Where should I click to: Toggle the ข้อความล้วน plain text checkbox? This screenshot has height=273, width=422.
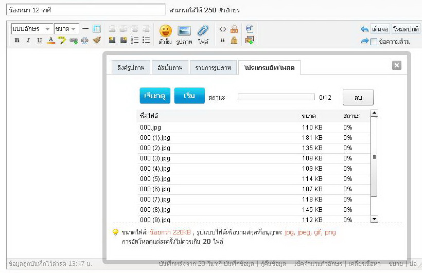point(374,42)
